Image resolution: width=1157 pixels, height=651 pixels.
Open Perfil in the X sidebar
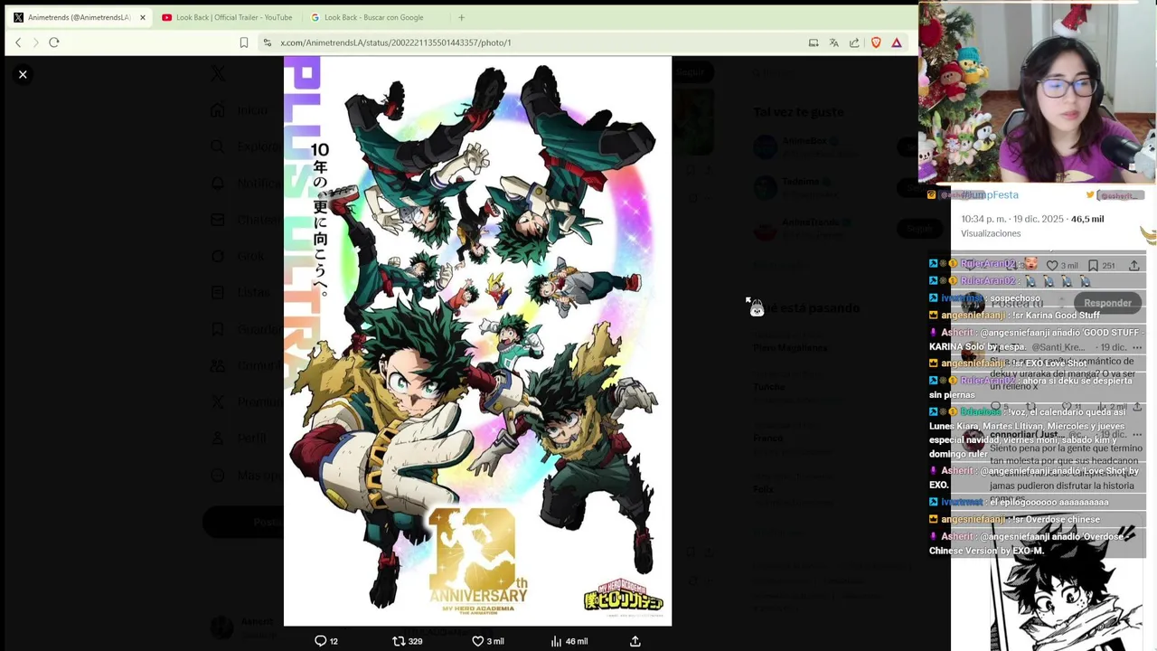tap(240, 438)
